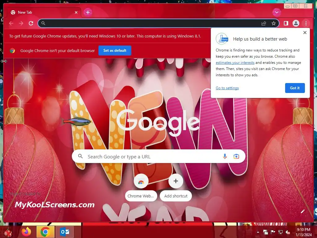Click the Add shortcut plus tile
This screenshot has height=238, width=317.
click(176, 187)
